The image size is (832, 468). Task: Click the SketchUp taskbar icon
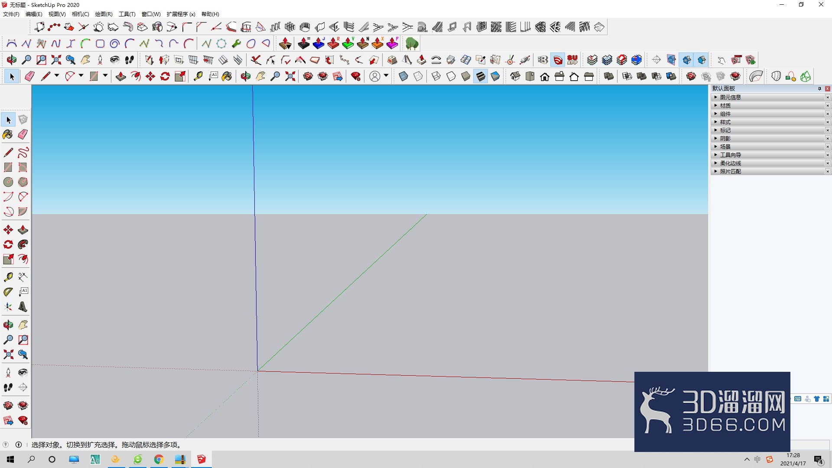click(201, 459)
